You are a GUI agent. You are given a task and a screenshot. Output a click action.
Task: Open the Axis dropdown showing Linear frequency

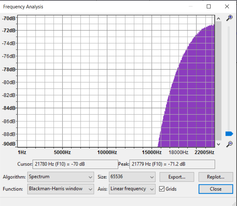pyautogui.click(x=132, y=189)
